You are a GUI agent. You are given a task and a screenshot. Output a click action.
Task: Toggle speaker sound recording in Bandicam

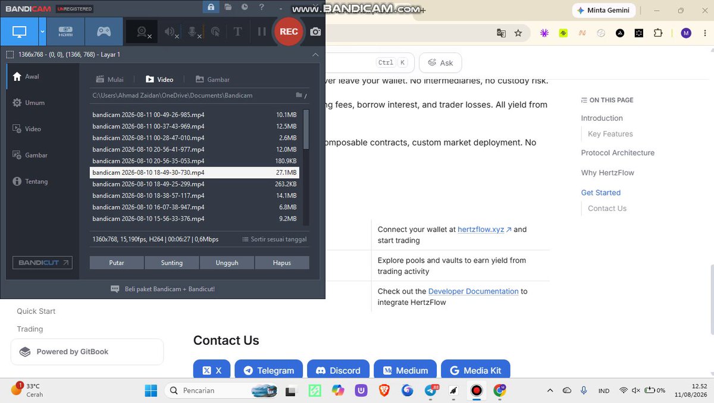pos(171,32)
